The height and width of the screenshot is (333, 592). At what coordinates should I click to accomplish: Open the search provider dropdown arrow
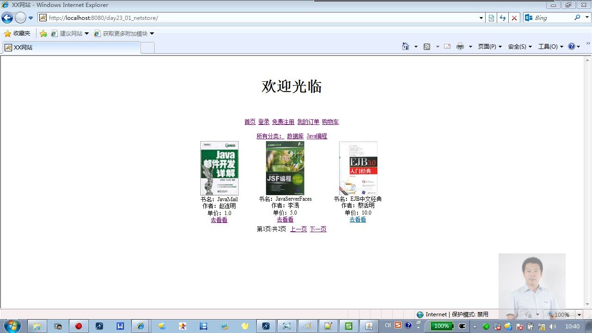tap(586, 18)
